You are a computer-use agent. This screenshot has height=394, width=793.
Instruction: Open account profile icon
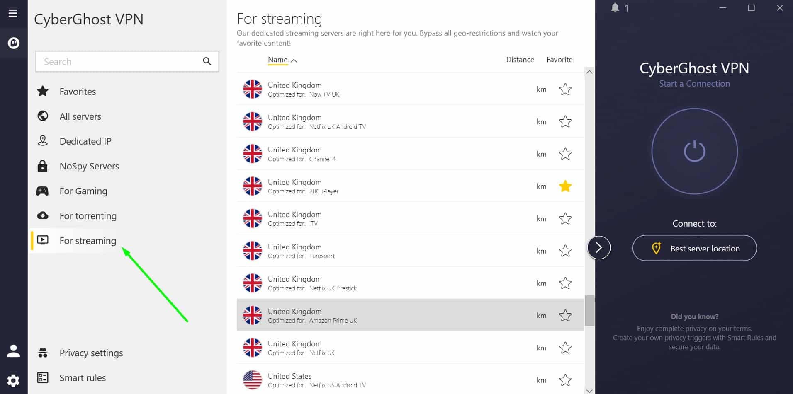[x=13, y=351]
